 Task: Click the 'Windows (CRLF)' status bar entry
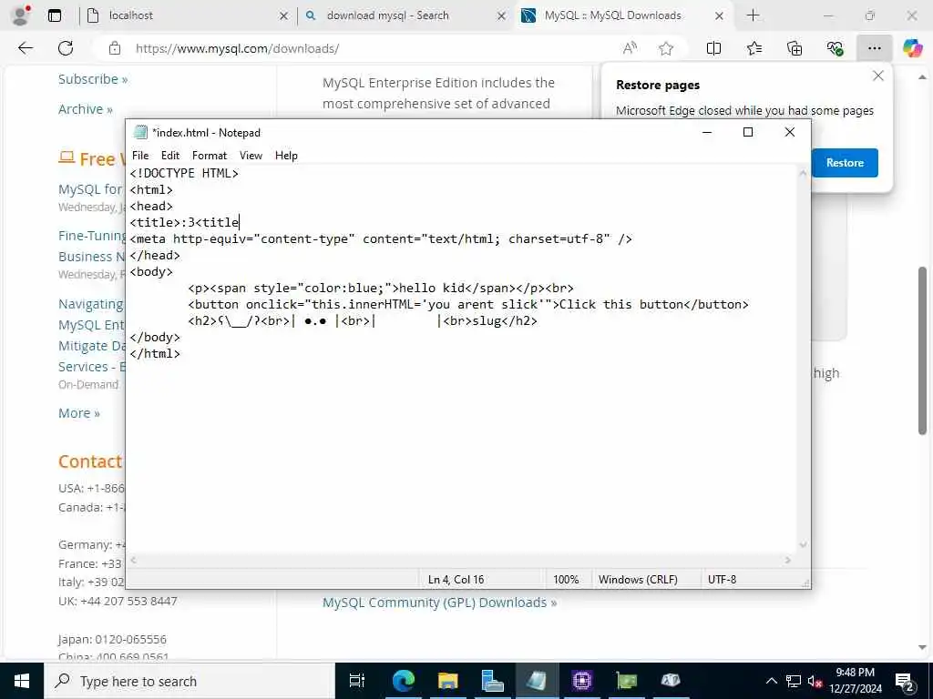tap(638, 580)
